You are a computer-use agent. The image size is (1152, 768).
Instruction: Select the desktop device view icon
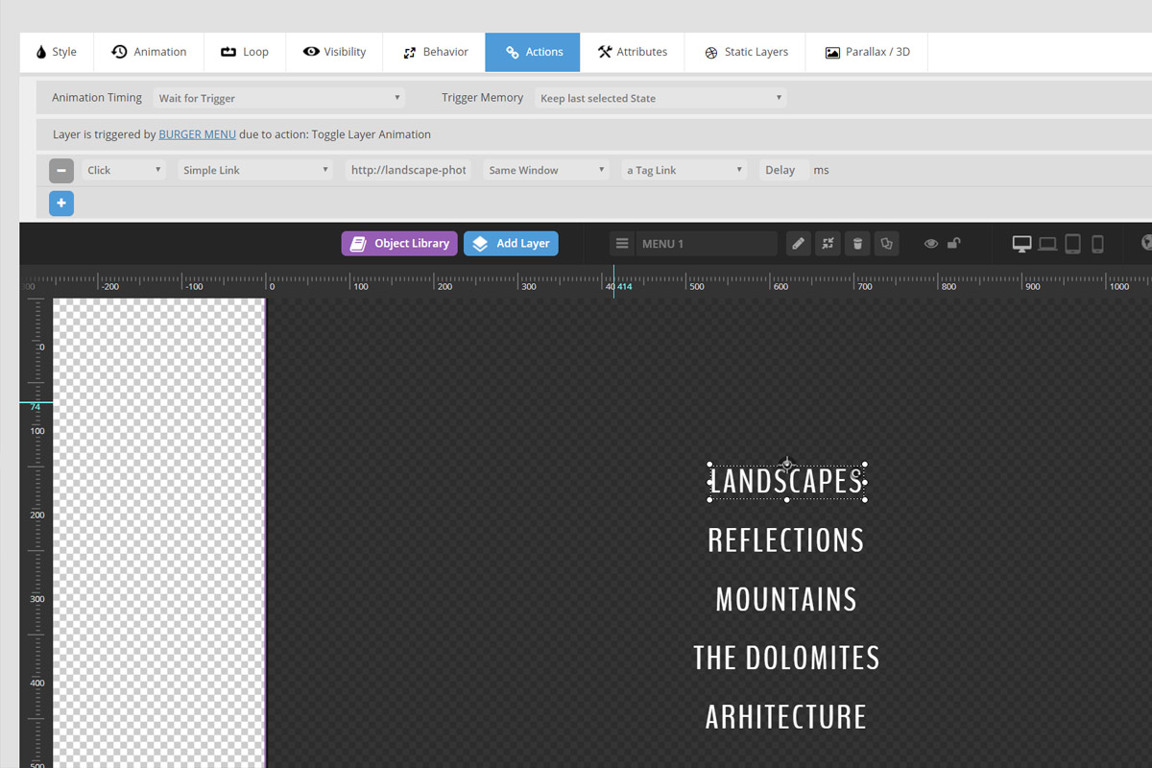1021,244
